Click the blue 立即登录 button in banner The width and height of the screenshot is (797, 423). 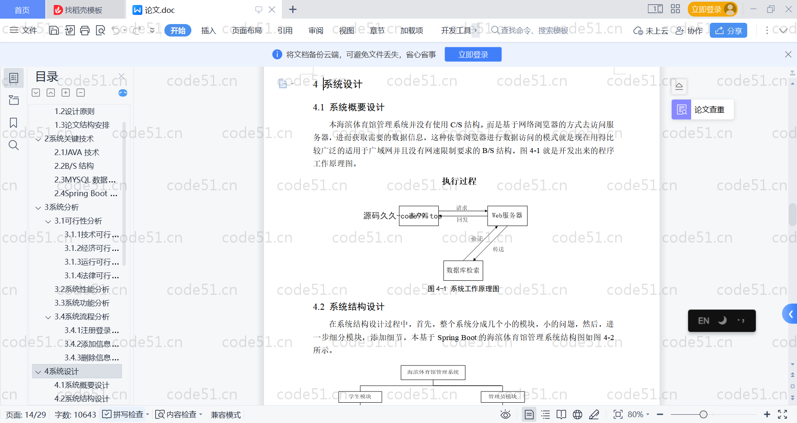473,54
